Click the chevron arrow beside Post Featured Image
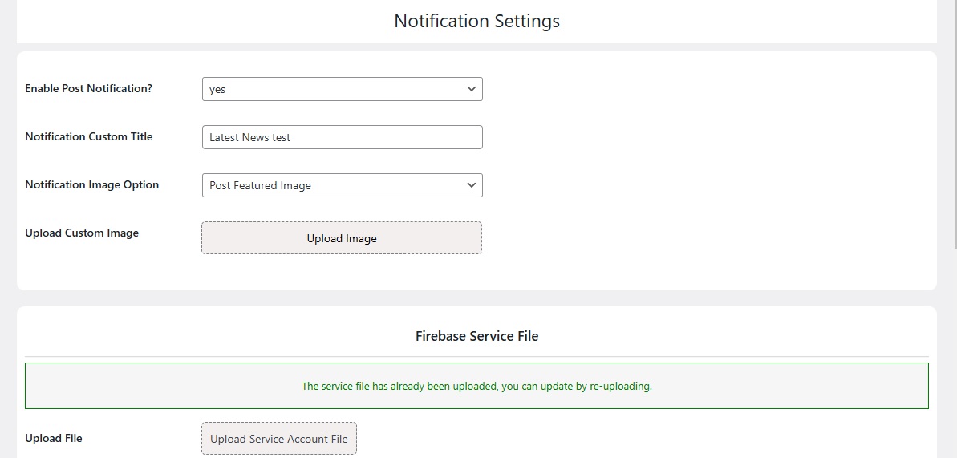Screen dimensions: 957x458 [x=471, y=185]
